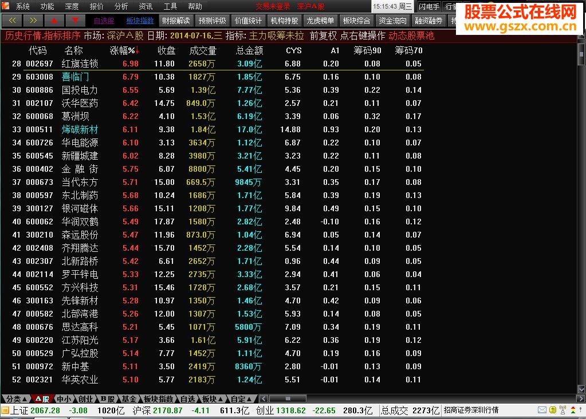Click the small icon left of 上证 index
Viewport: 586px width, 419px height.
point(5,410)
